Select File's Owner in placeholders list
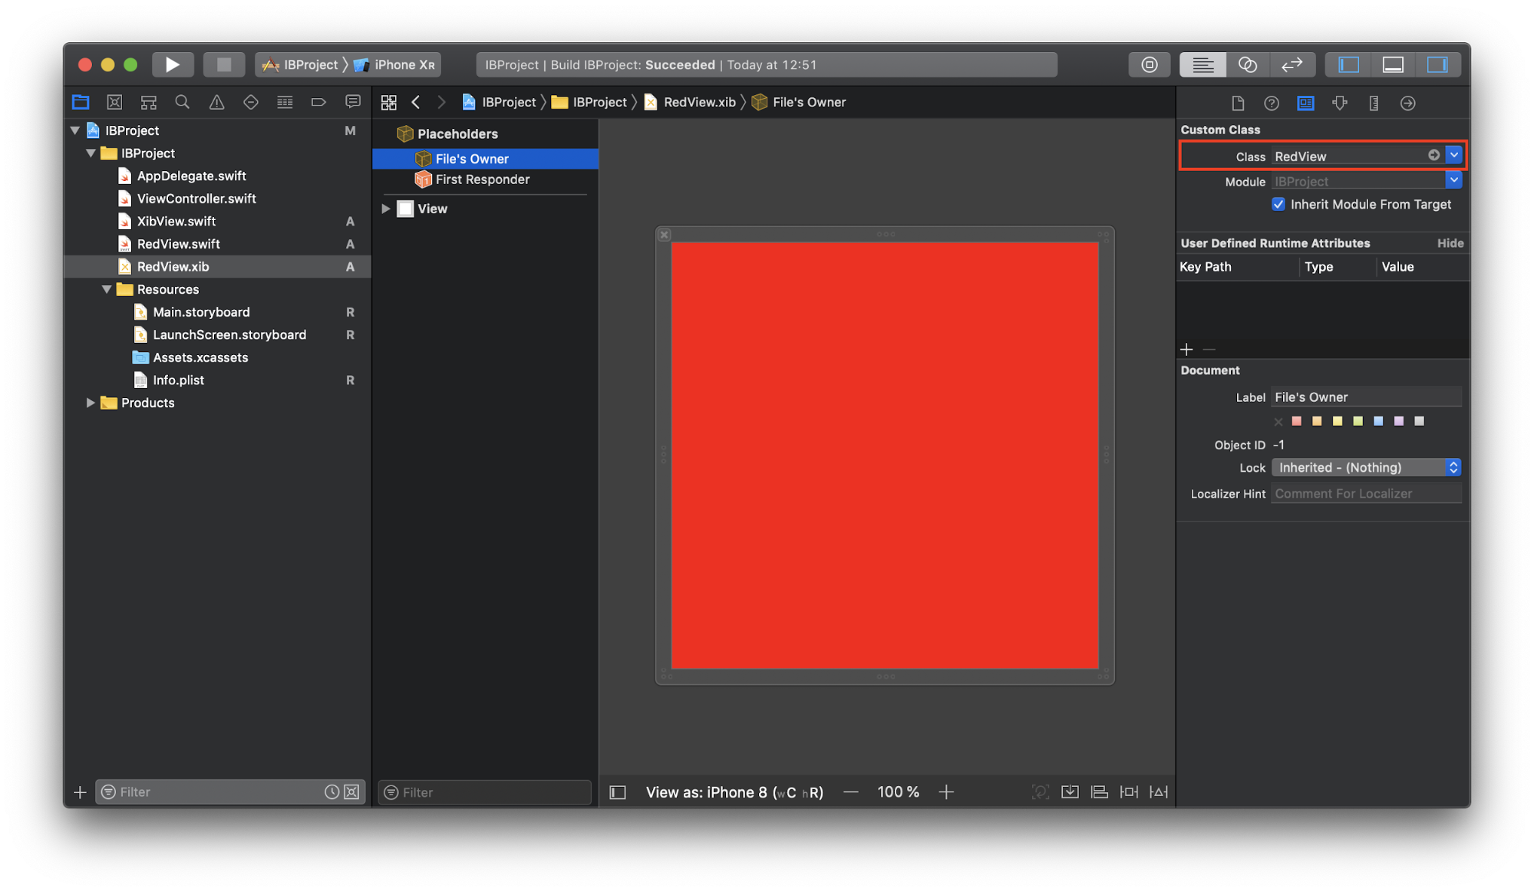The image size is (1534, 892). [x=470, y=158]
